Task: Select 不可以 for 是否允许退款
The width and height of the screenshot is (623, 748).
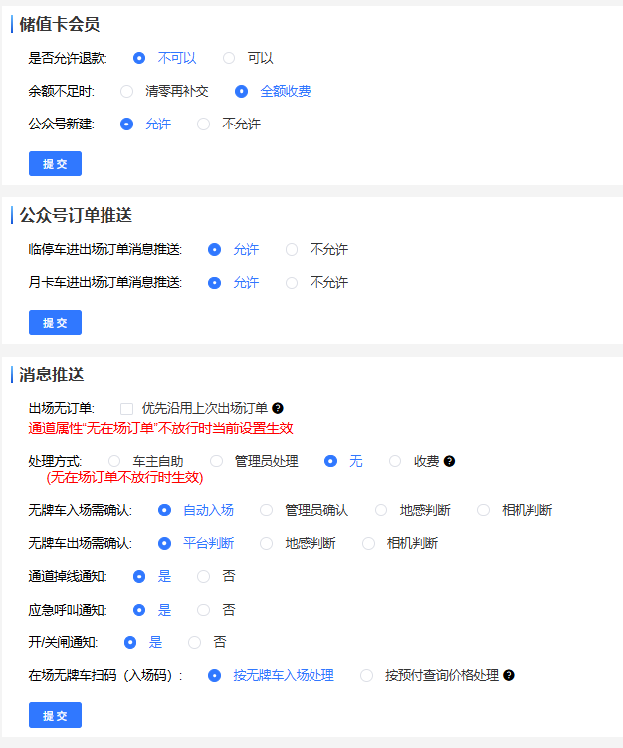Action: point(139,58)
